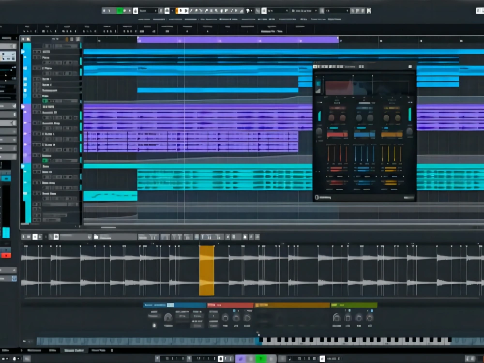Collapse the purple folder track group
Viewport: 484px width, 363px height.
pos(23,106)
